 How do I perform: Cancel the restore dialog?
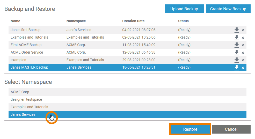pos(231,129)
